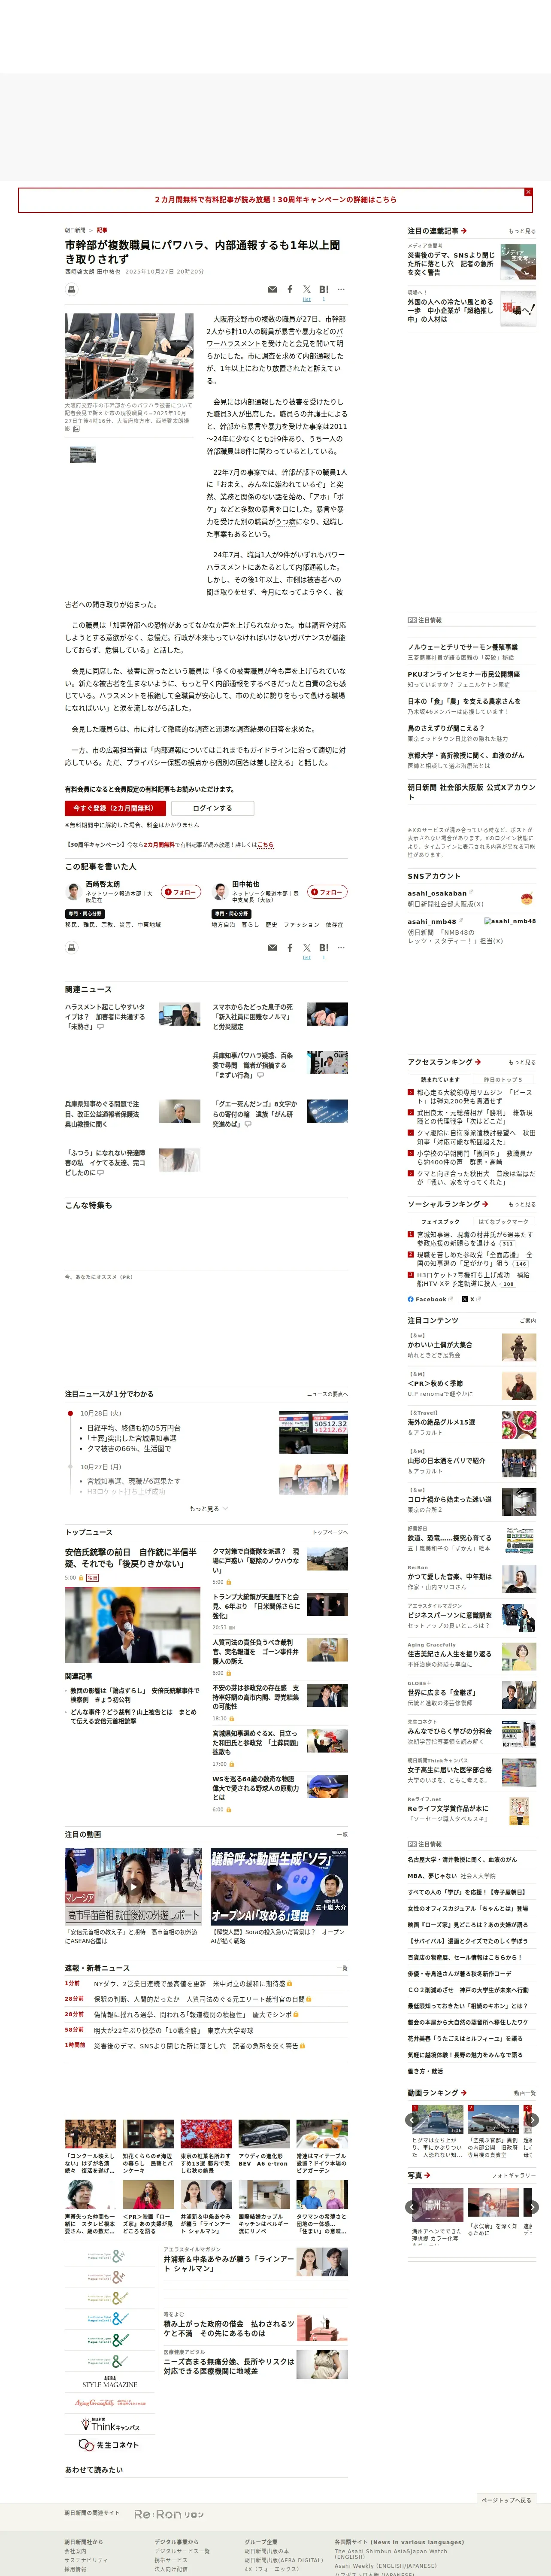Go to top page via トップページへ

click(x=330, y=1532)
